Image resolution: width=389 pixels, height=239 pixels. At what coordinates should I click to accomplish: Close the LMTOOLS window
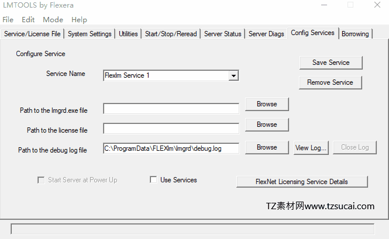[377, 5]
